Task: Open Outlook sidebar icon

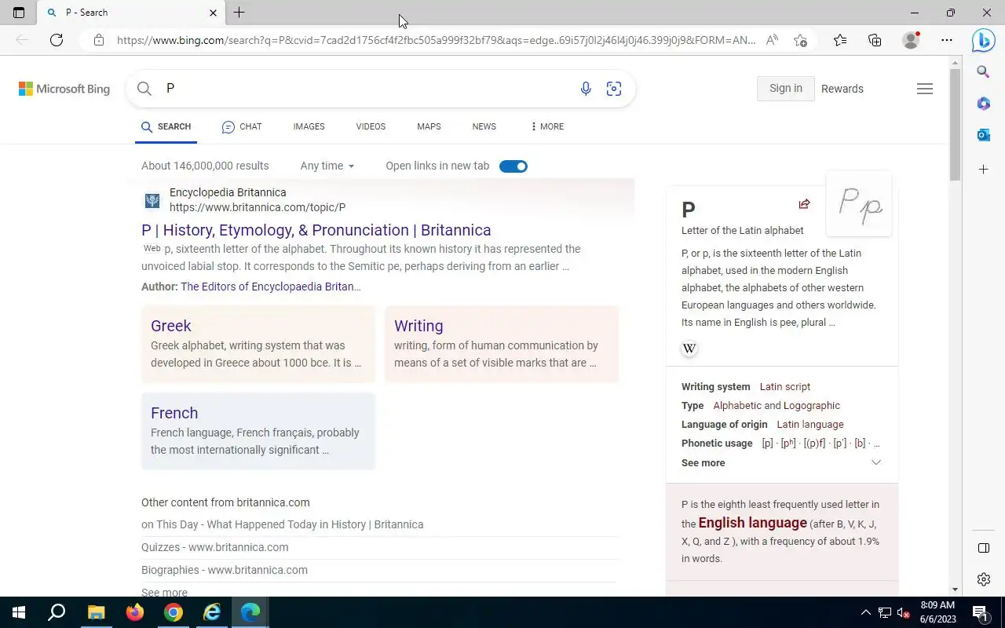Action: pos(983,135)
